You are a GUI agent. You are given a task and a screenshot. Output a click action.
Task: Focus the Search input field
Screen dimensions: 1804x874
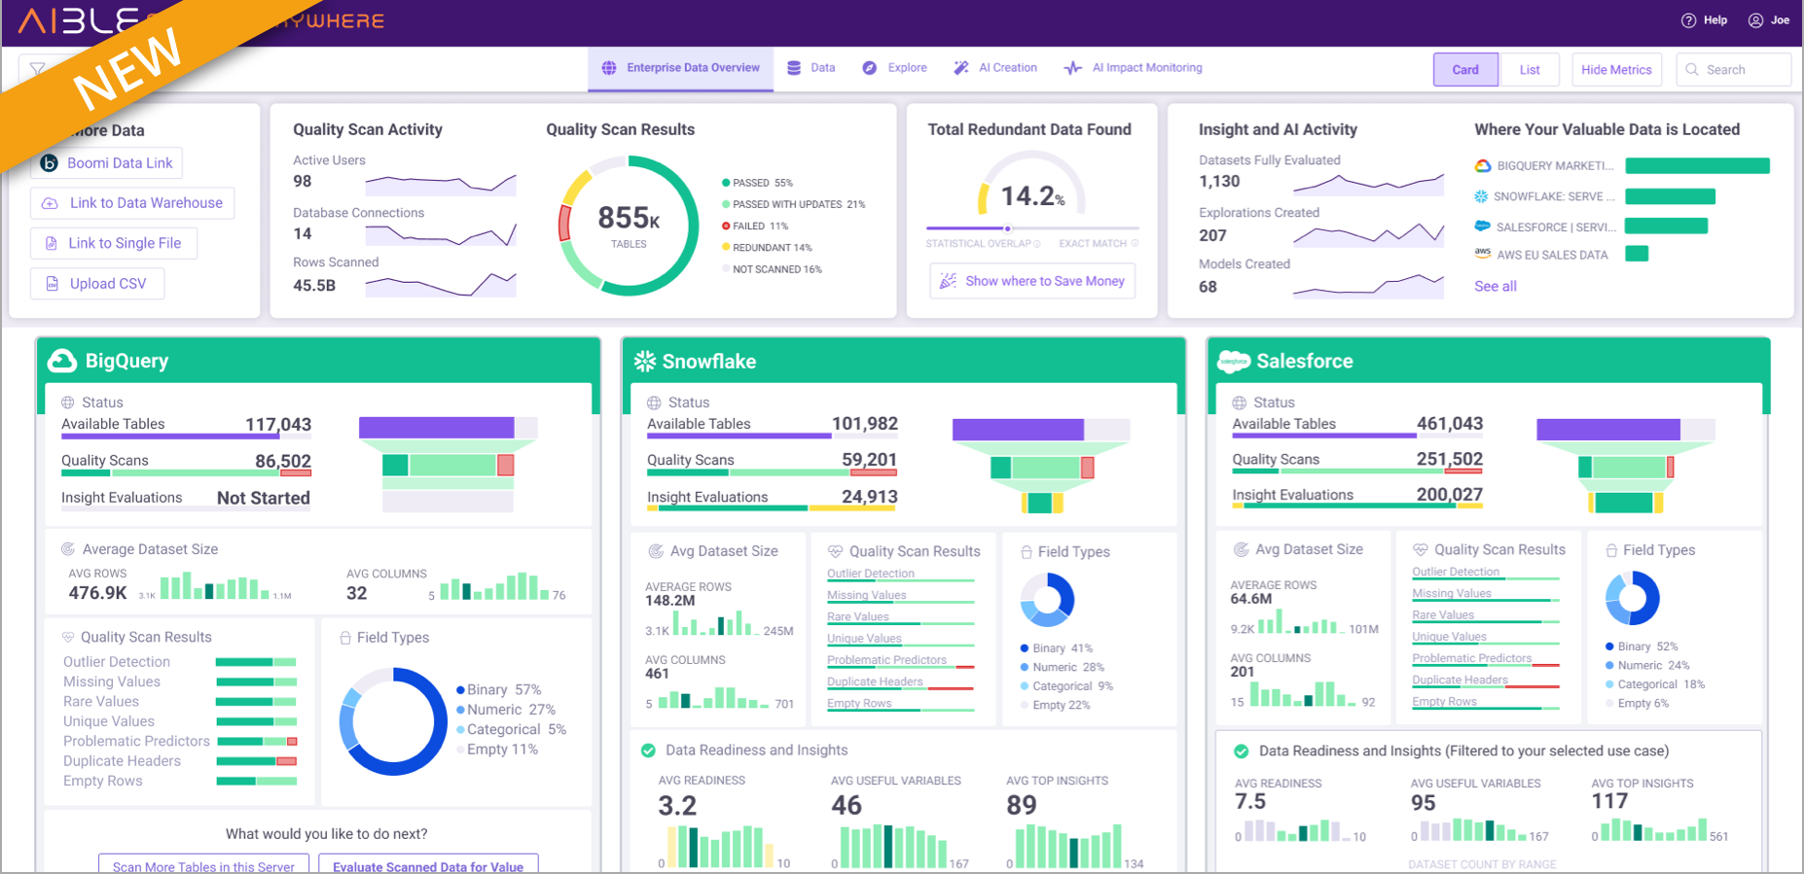(1734, 70)
